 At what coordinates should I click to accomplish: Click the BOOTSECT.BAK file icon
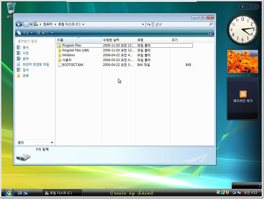tap(60, 65)
